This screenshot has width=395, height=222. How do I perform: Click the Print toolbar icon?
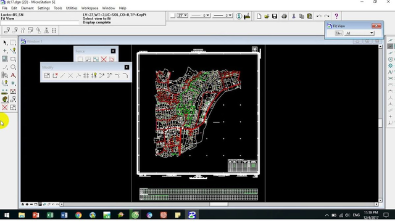284,17
